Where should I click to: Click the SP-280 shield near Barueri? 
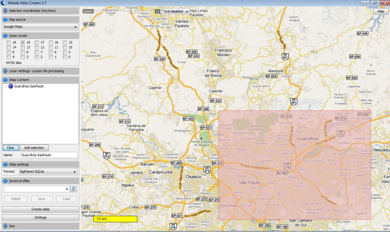coord(176,163)
